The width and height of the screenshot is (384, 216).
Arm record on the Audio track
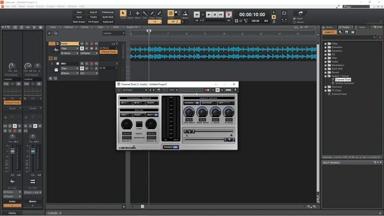coord(91,44)
